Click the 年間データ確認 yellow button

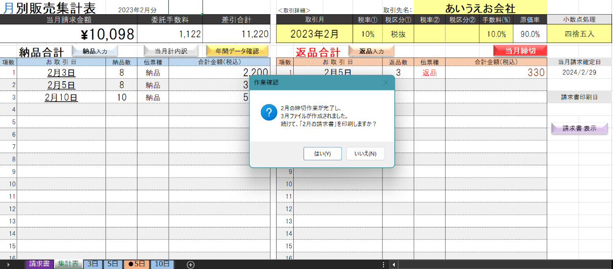(237, 51)
